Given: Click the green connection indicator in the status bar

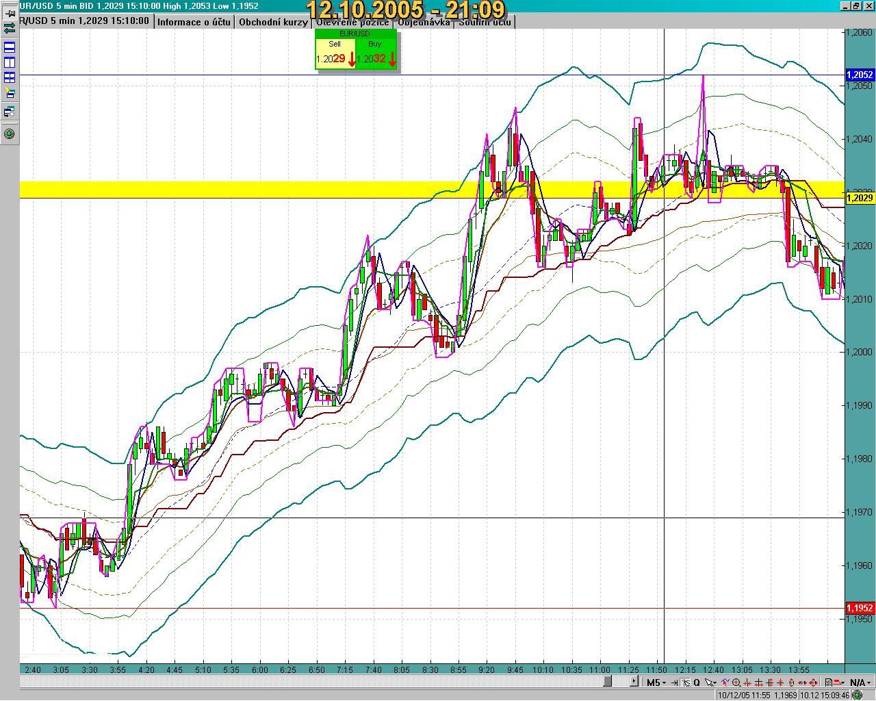Looking at the screenshot, I should tap(858, 695).
